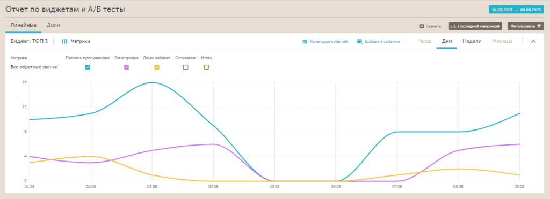Check the Остальные checkbox
Image resolution: width=550 pixels, height=199 pixels.
click(x=185, y=67)
